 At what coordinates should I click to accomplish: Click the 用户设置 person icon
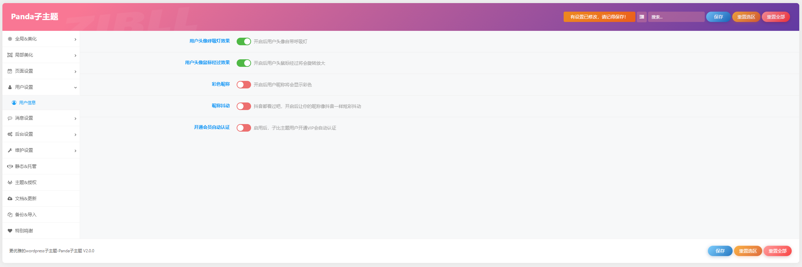(10, 87)
